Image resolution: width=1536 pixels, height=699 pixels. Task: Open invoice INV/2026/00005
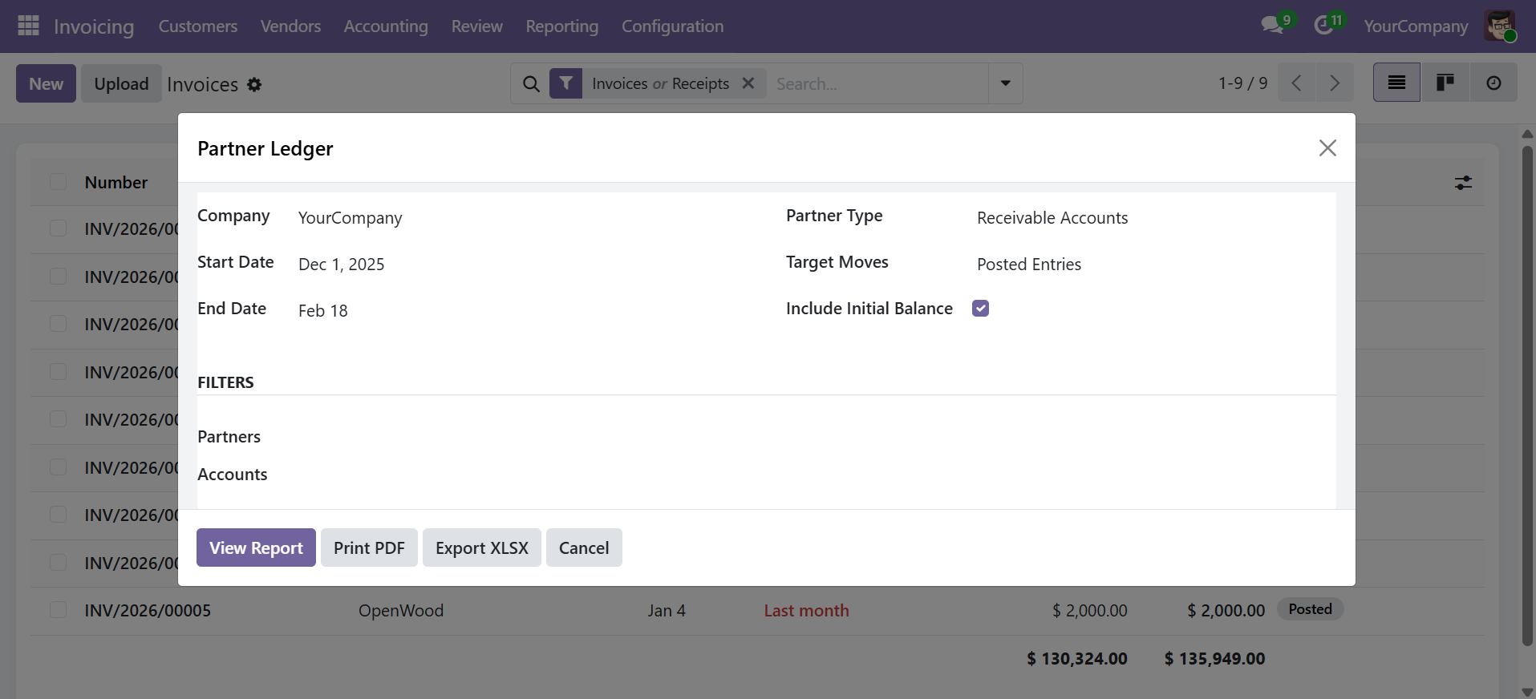pyautogui.click(x=148, y=611)
